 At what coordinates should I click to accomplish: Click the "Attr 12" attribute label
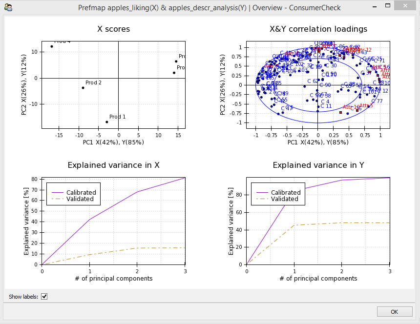364,50
